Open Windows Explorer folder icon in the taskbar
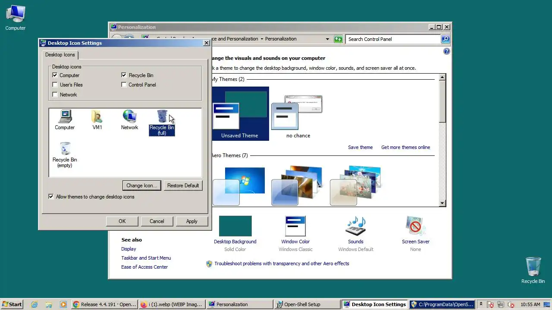Screen dimensions: 552x310 pos(49,304)
